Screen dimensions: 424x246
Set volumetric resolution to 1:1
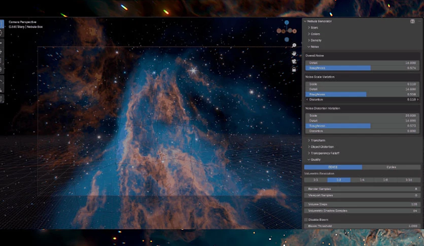point(315,180)
